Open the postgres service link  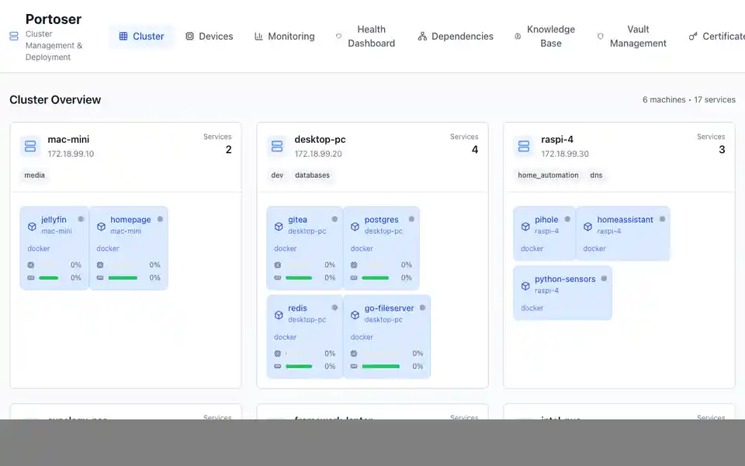click(x=382, y=220)
